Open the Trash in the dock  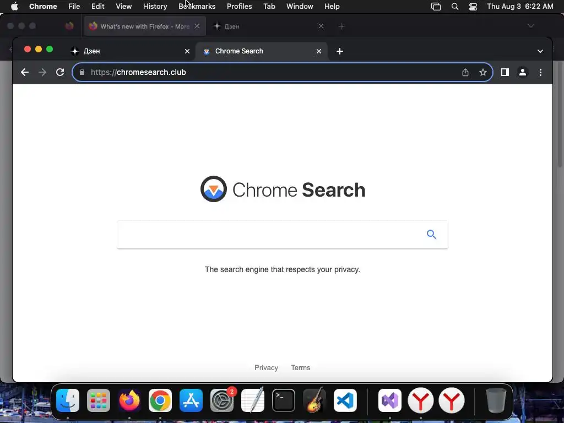click(x=496, y=400)
